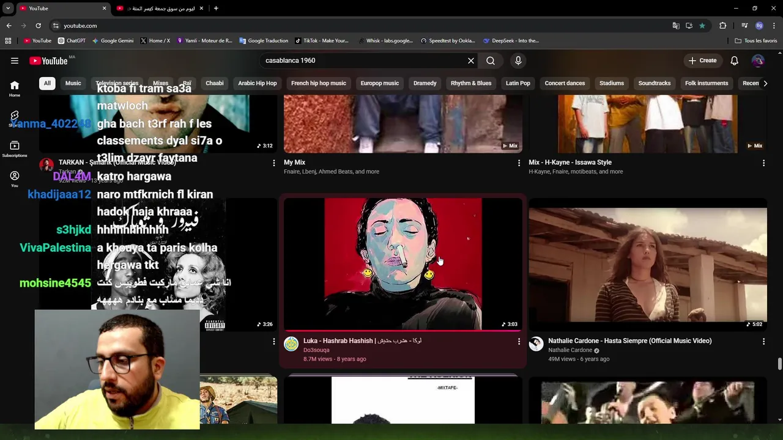
Task: Select the Stadiums chip
Action: point(612,83)
